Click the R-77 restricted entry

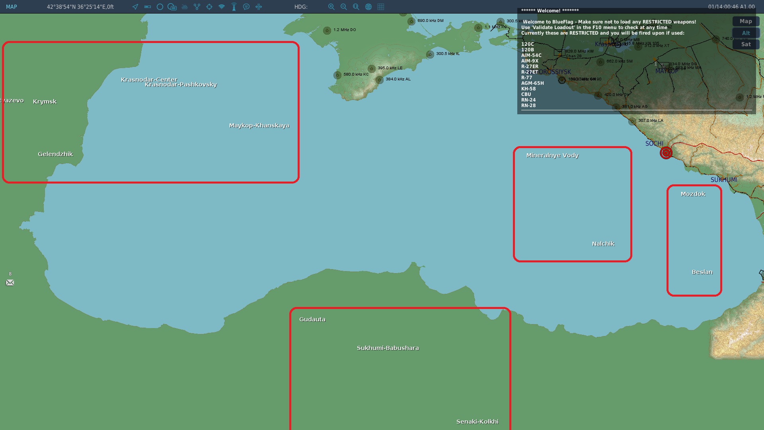526,78
